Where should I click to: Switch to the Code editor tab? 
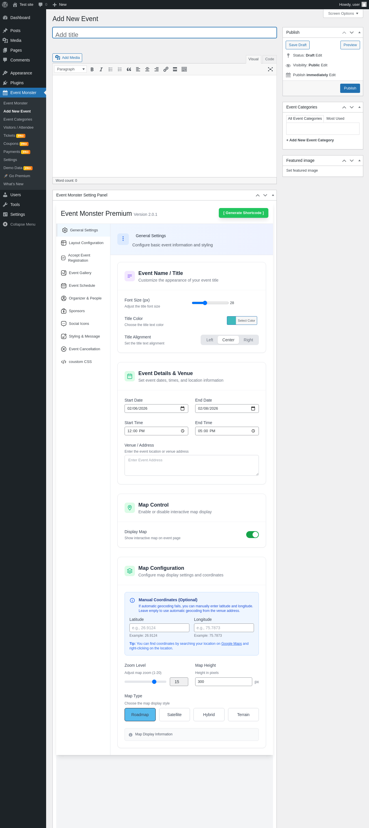(270, 59)
